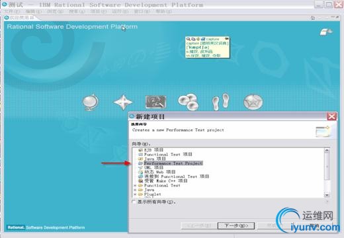Open the 搜索 menu

[77, 11]
